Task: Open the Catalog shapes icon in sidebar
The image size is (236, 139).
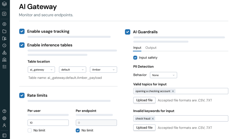Action: point(4,53)
